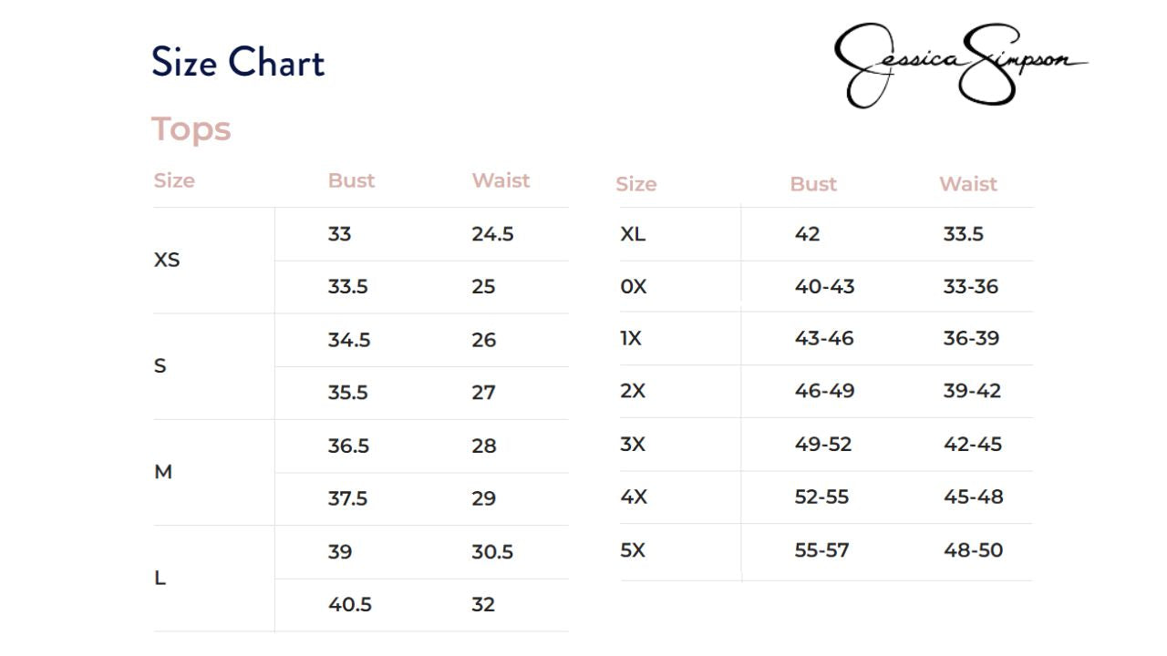
Task: Select the Tops section heading
Action: coord(191,129)
